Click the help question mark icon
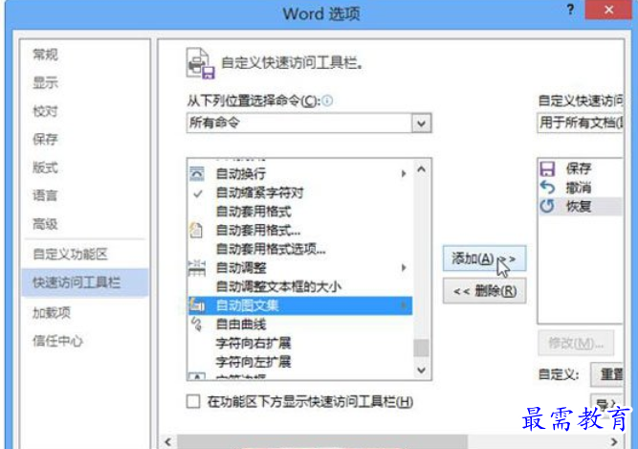 (570, 10)
